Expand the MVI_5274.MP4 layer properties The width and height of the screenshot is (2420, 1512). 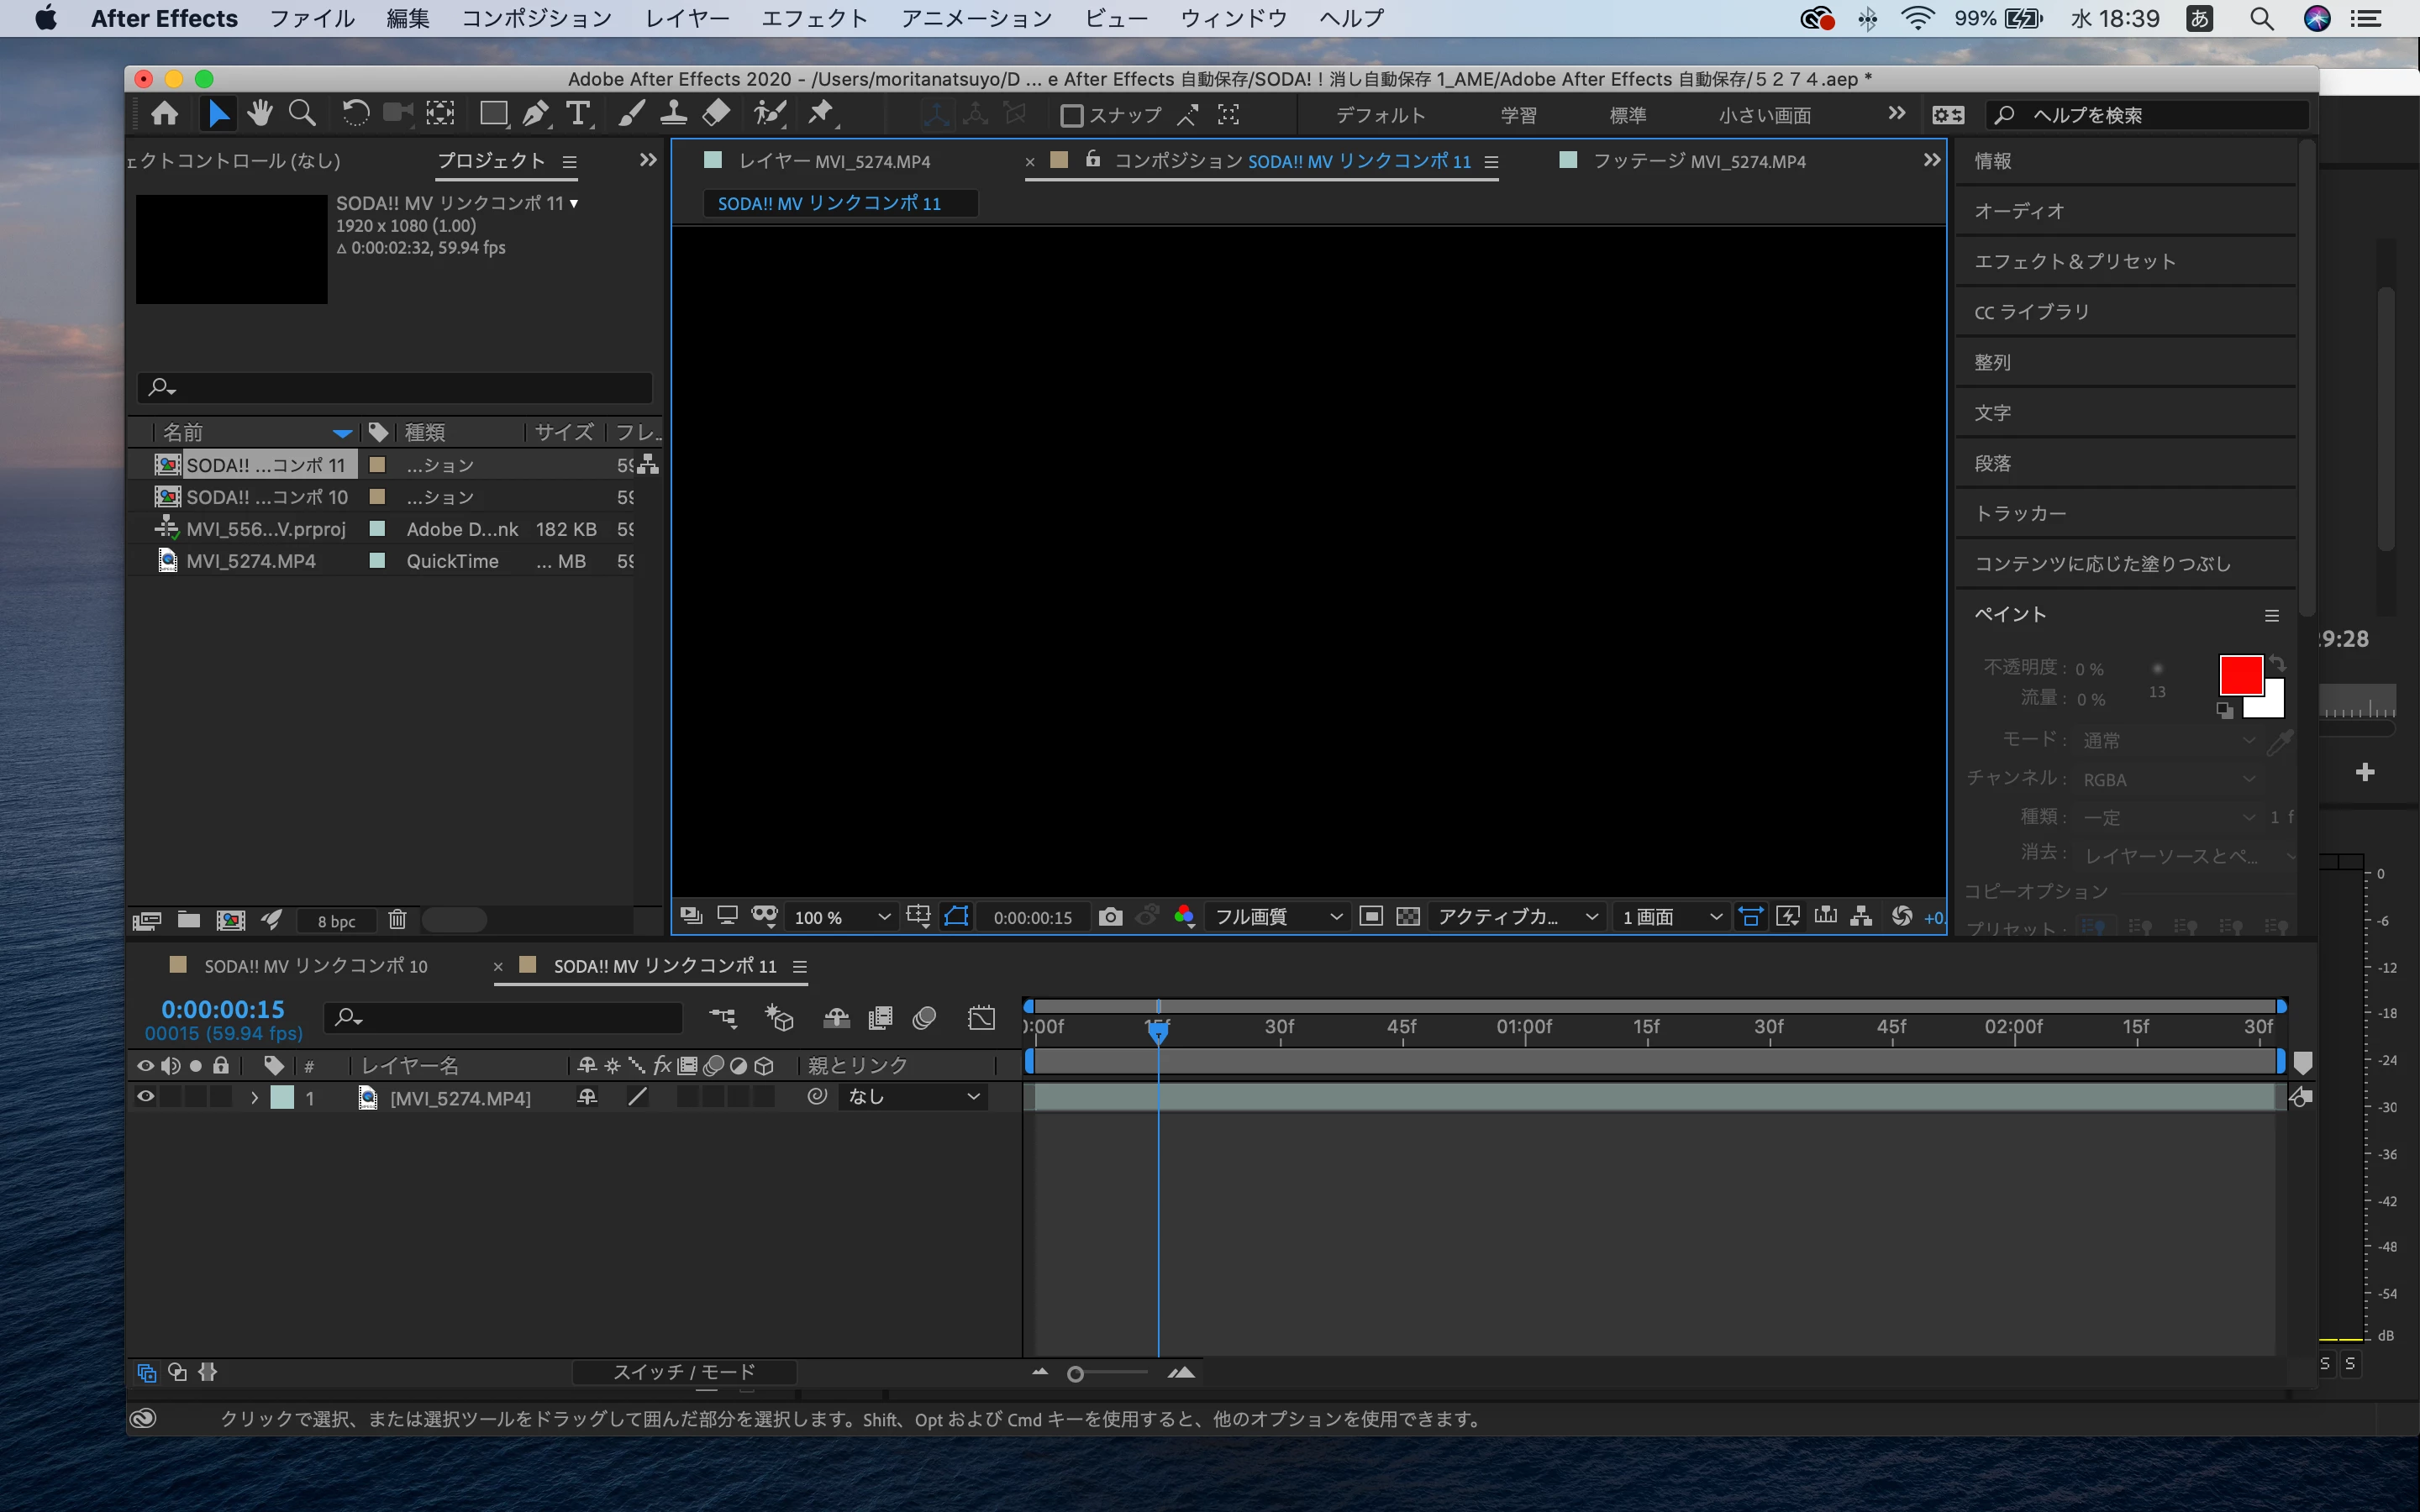click(x=254, y=1098)
